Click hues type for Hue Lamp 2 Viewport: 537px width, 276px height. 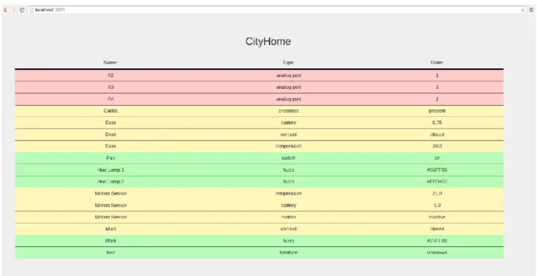coord(289,182)
